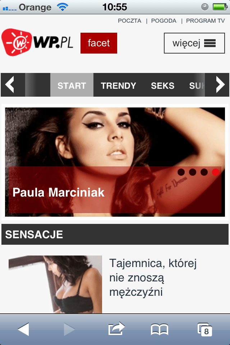Select the first carousel dot
The image size is (230, 345).
tap(181, 172)
